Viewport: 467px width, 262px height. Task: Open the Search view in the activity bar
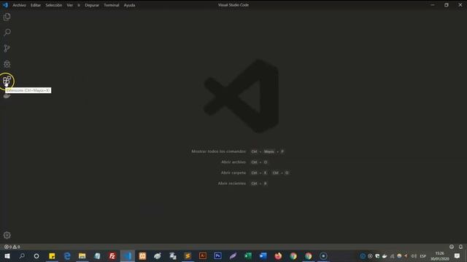[7, 32]
